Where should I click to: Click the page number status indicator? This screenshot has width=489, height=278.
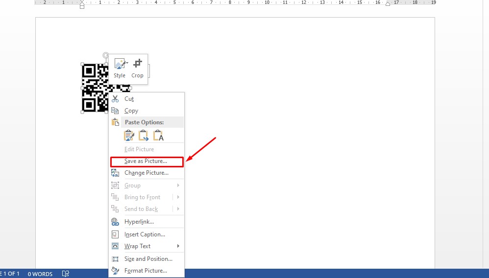point(9,274)
